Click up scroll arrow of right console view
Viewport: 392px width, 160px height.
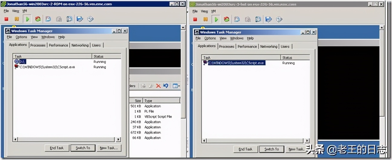(x=382, y=27)
